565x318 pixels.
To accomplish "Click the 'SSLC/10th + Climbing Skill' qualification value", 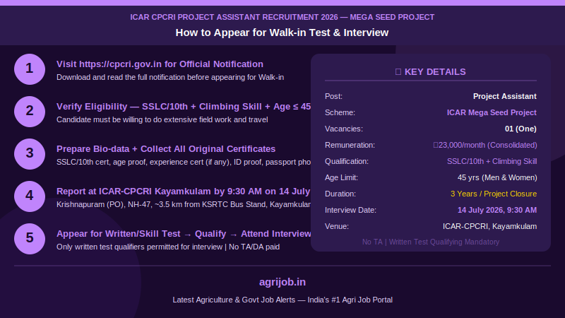I will (x=492, y=161).
